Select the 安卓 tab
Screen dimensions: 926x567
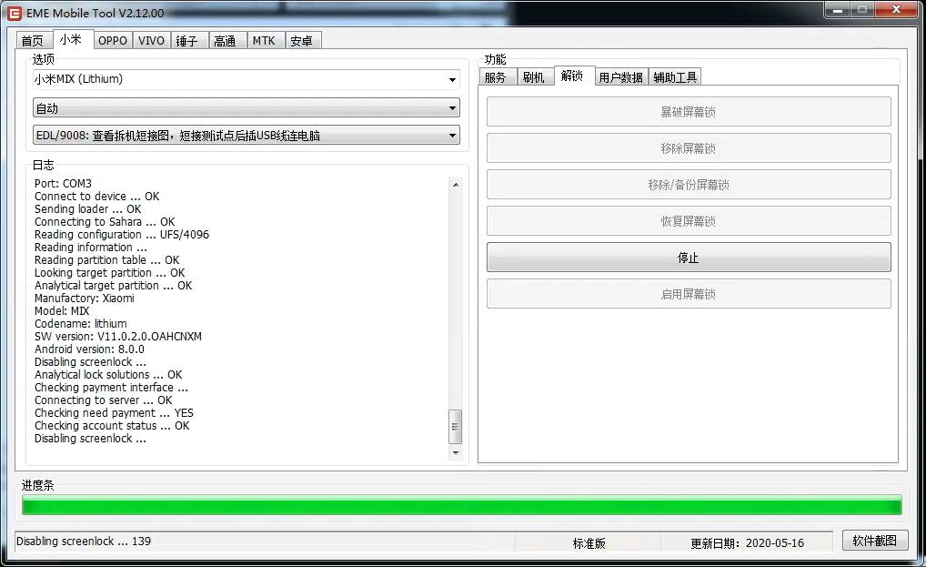(302, 41)
